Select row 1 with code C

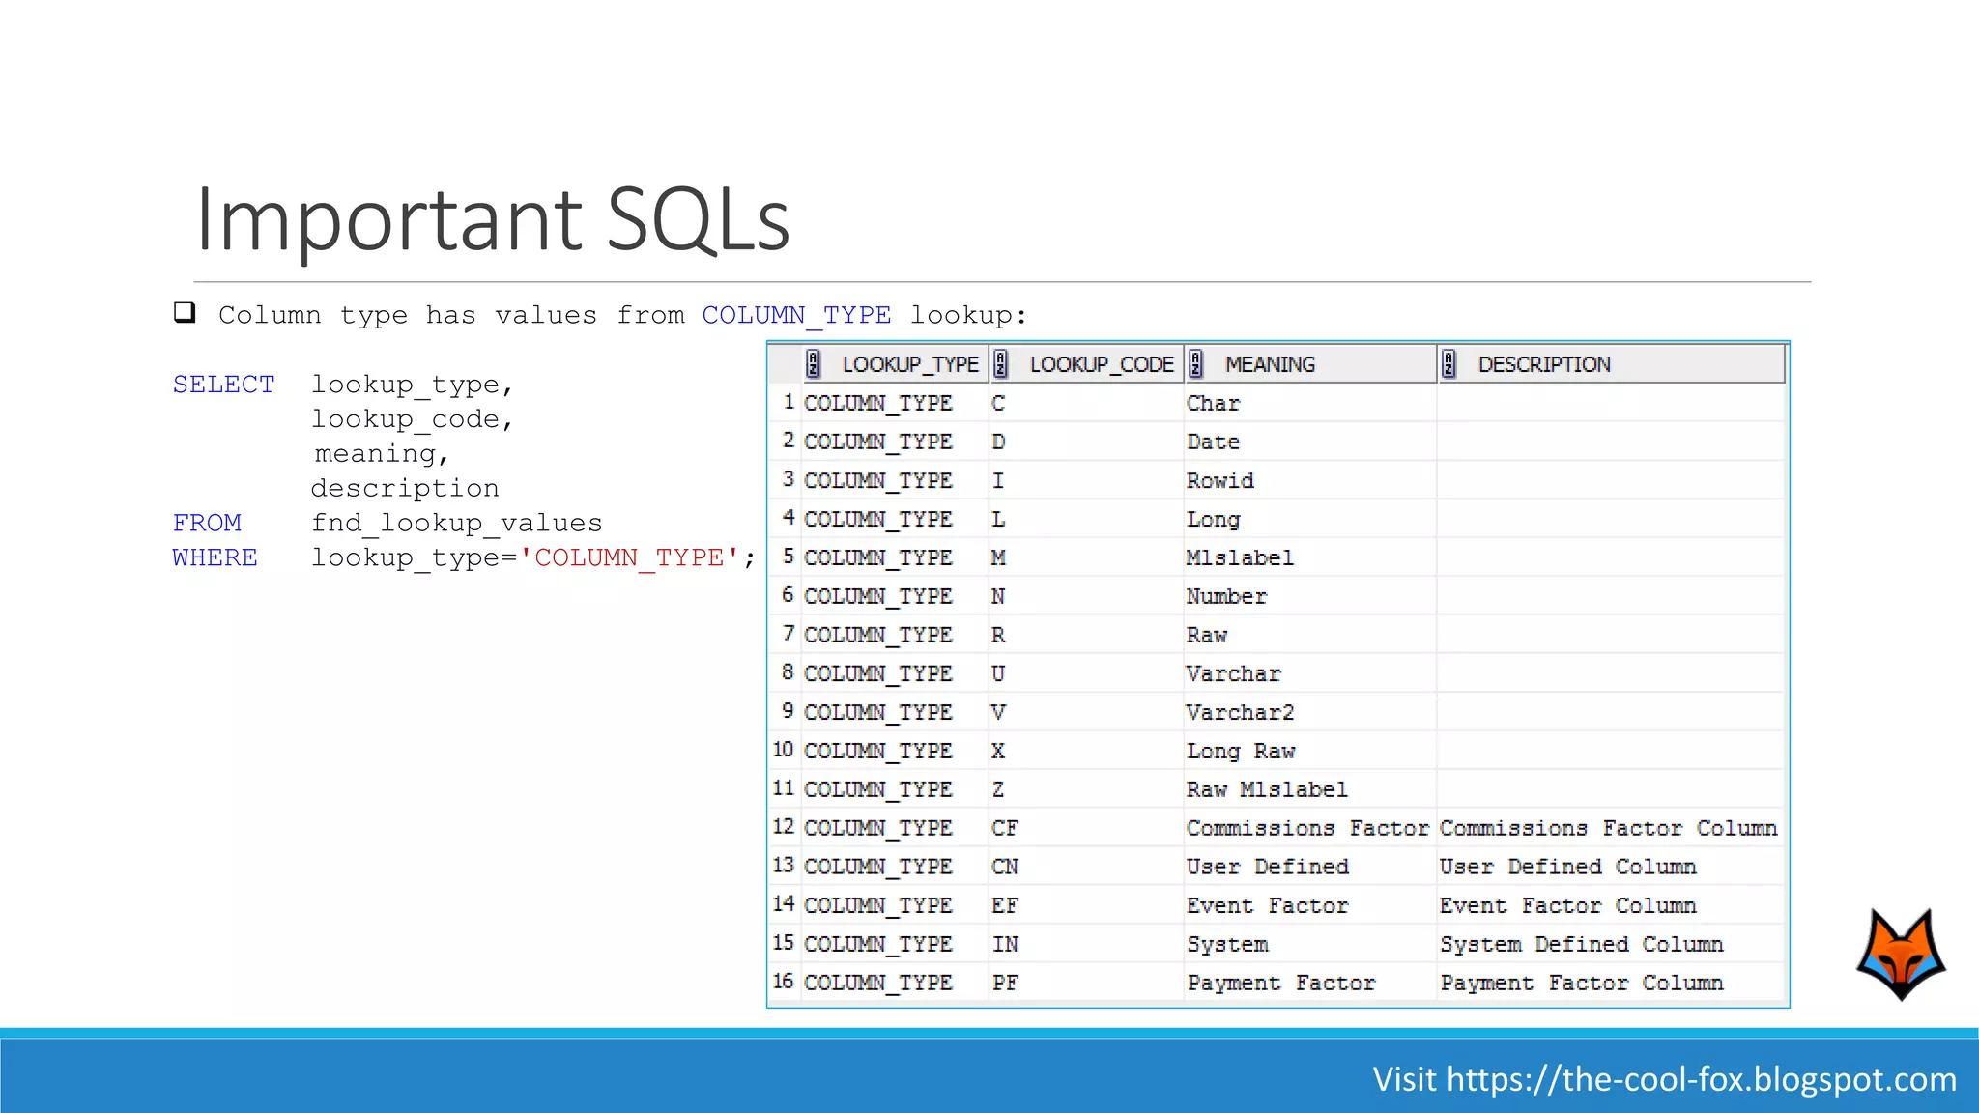click(998, 403)
